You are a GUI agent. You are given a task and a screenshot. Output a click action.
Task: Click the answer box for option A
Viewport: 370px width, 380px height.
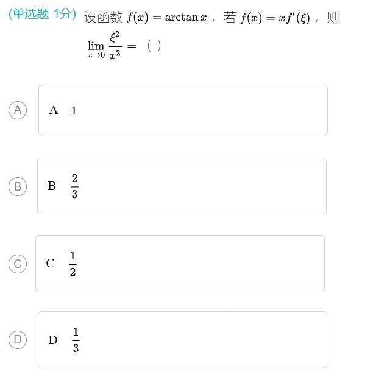[183, 110]
